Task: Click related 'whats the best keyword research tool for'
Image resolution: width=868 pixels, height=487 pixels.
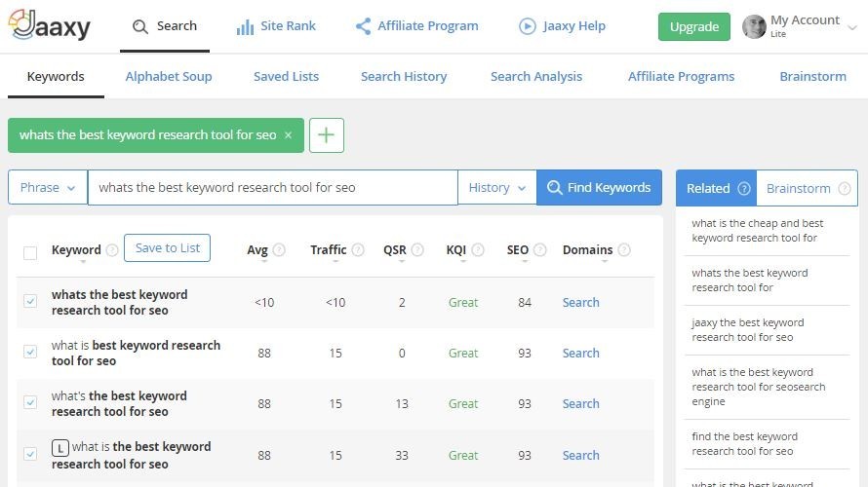Action: pos(750,281)
